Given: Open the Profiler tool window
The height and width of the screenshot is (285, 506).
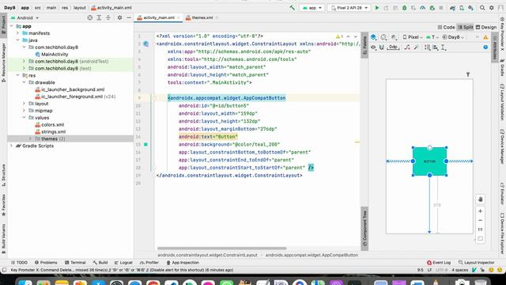Looking at the screenshot, I should 149,263.
